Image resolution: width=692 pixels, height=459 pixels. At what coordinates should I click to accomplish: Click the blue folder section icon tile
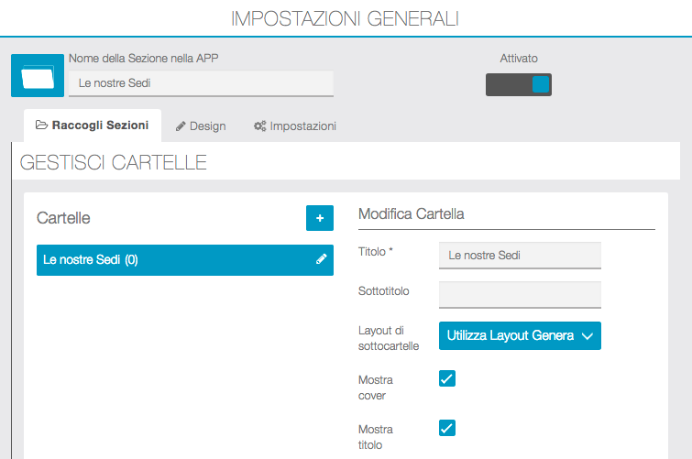coord(38,75)
